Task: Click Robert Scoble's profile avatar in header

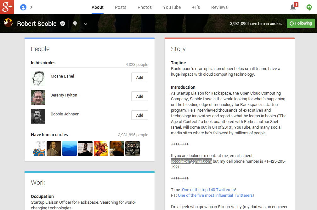Action: pos(8,23)
